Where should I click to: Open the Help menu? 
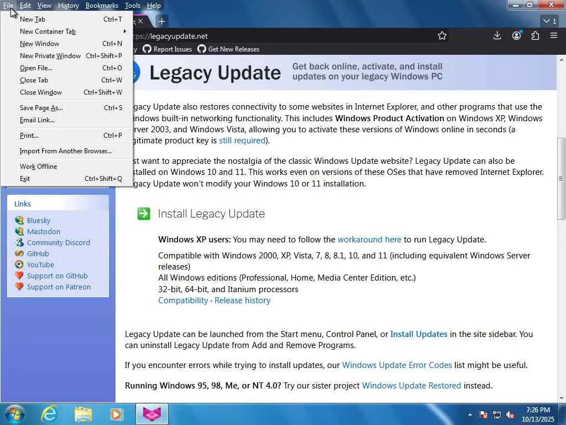(x=154, y=6)
